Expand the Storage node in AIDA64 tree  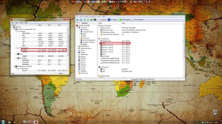pyautogui.click(x=77, y=56)
